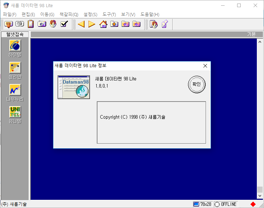Viewport: 264px width, 208px height.
Task: Open the 이동(G) menu
Action: pyautogui.click(x=47, y=14)
